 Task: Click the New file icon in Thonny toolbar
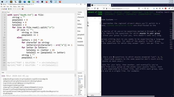click(2, 9)
